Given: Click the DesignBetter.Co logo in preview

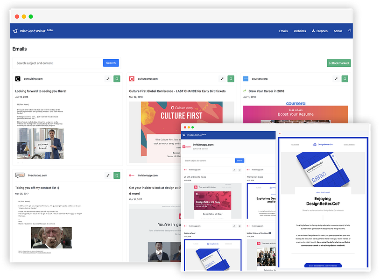Looking at the screenshot, I should (323, 144).
